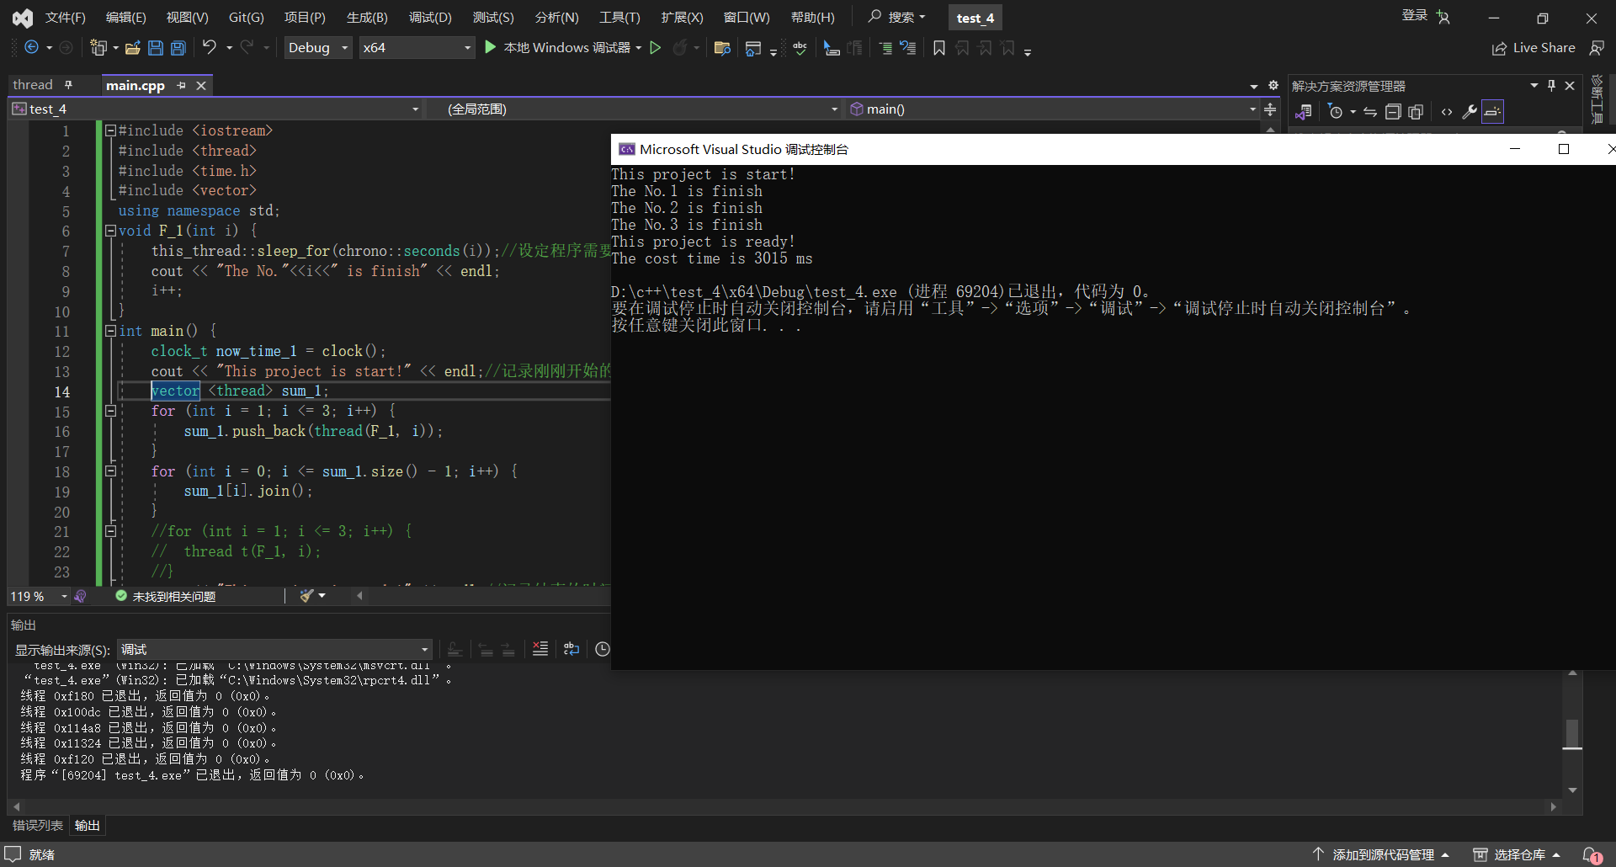1616x867 pixels.
Task: Open the 编辑(E) menu
Action: click(125, 18)
